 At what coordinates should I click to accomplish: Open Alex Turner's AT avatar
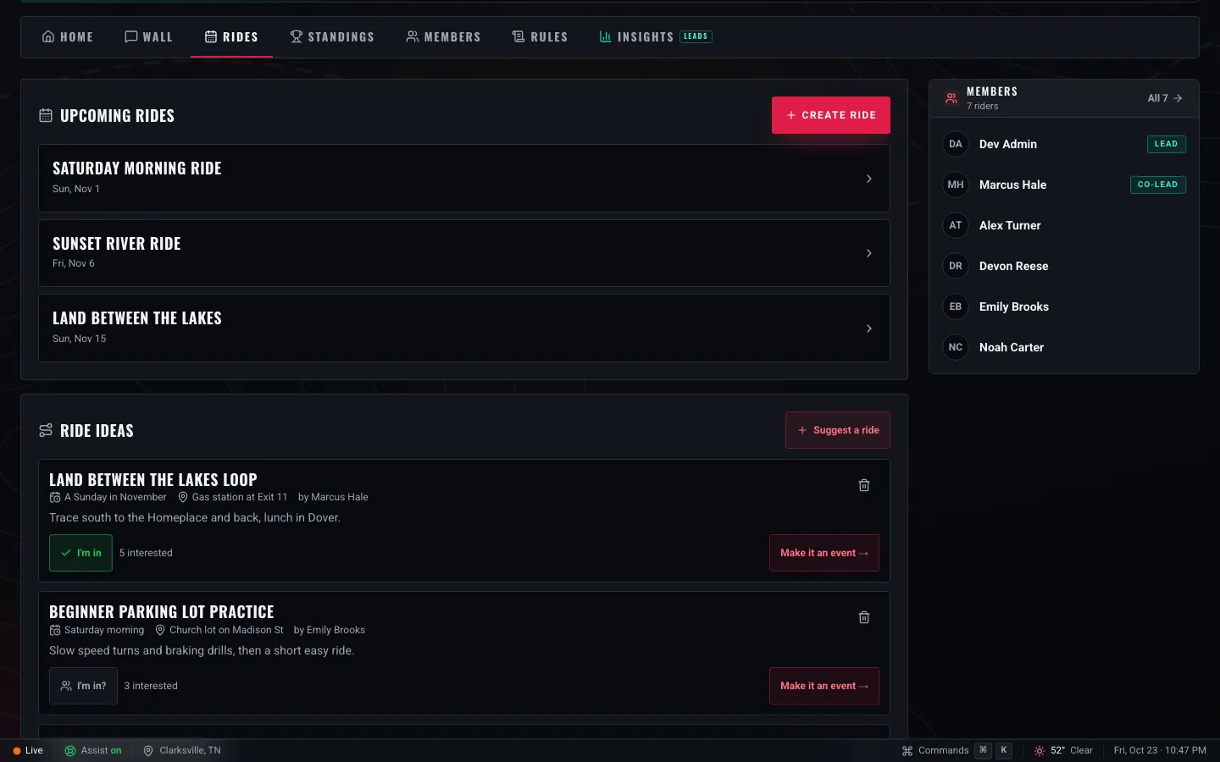[956, 225]
